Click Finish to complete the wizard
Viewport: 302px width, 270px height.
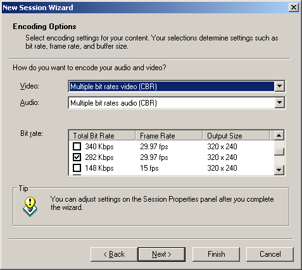point(216,254)
